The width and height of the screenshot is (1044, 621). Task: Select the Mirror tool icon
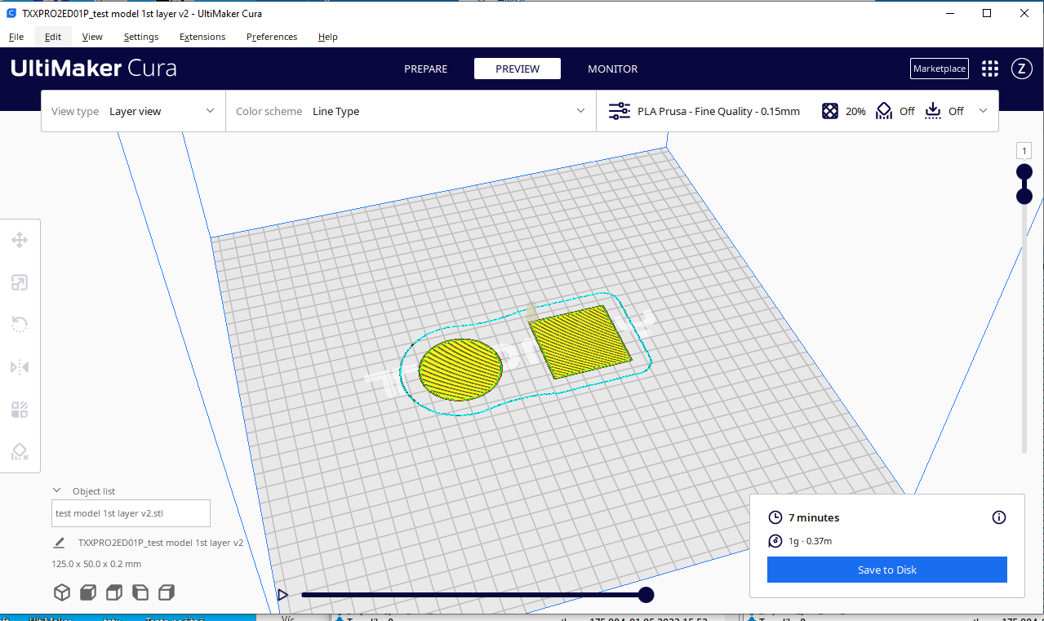coord(20,367)
